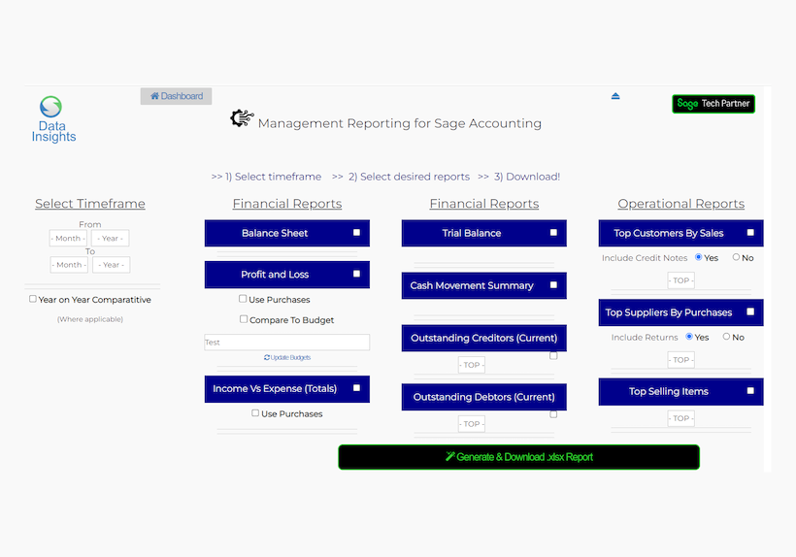
Task: Select No for Include Credit Notes
Action: [x=736, y=257]
